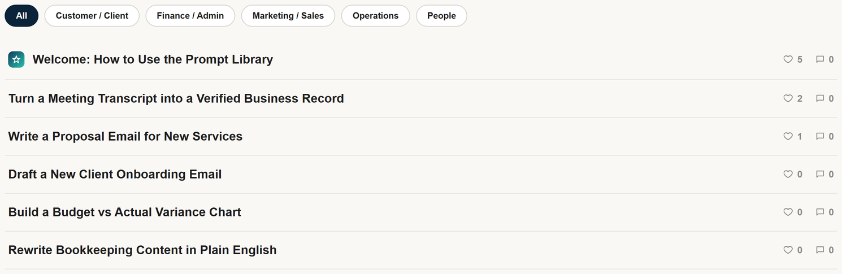Open comments on the Welcome post
The height and width of the screenshot is (274, 842).
point(820,59)
